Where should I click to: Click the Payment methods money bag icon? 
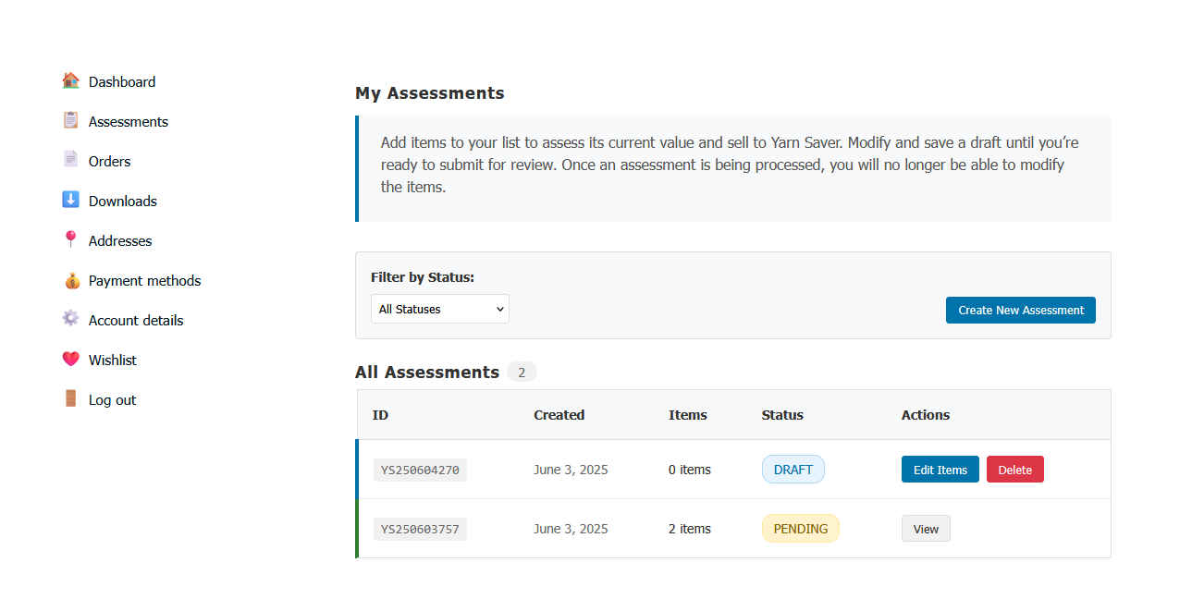71,280
